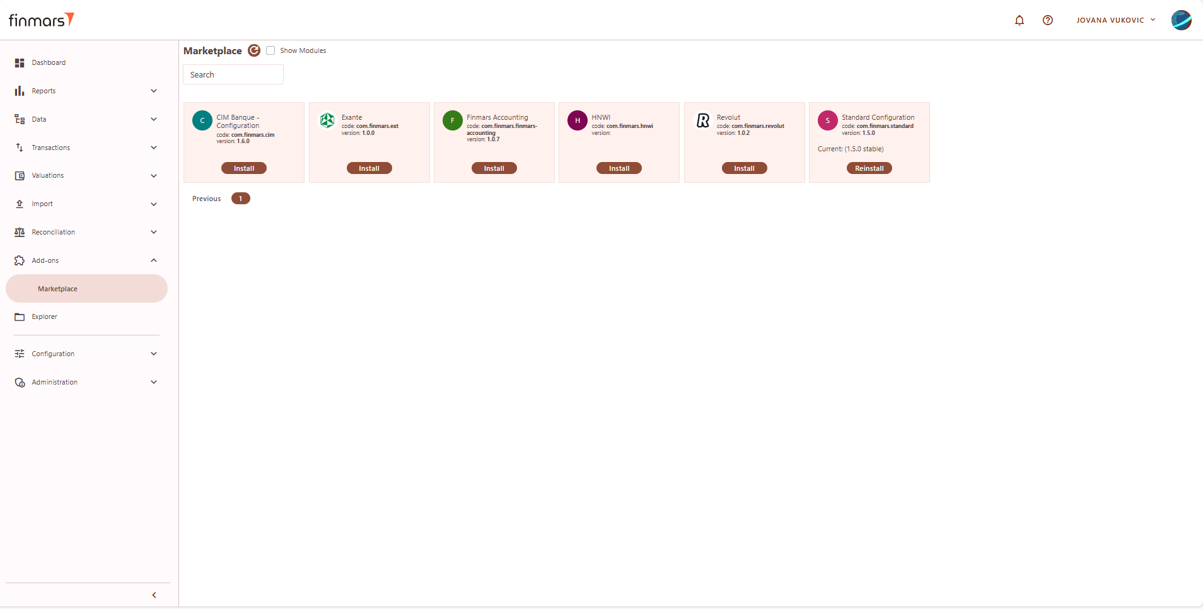The image size is (1203, 609).
Task: Open the Configuration sidebar item
Action: (86, 354)
